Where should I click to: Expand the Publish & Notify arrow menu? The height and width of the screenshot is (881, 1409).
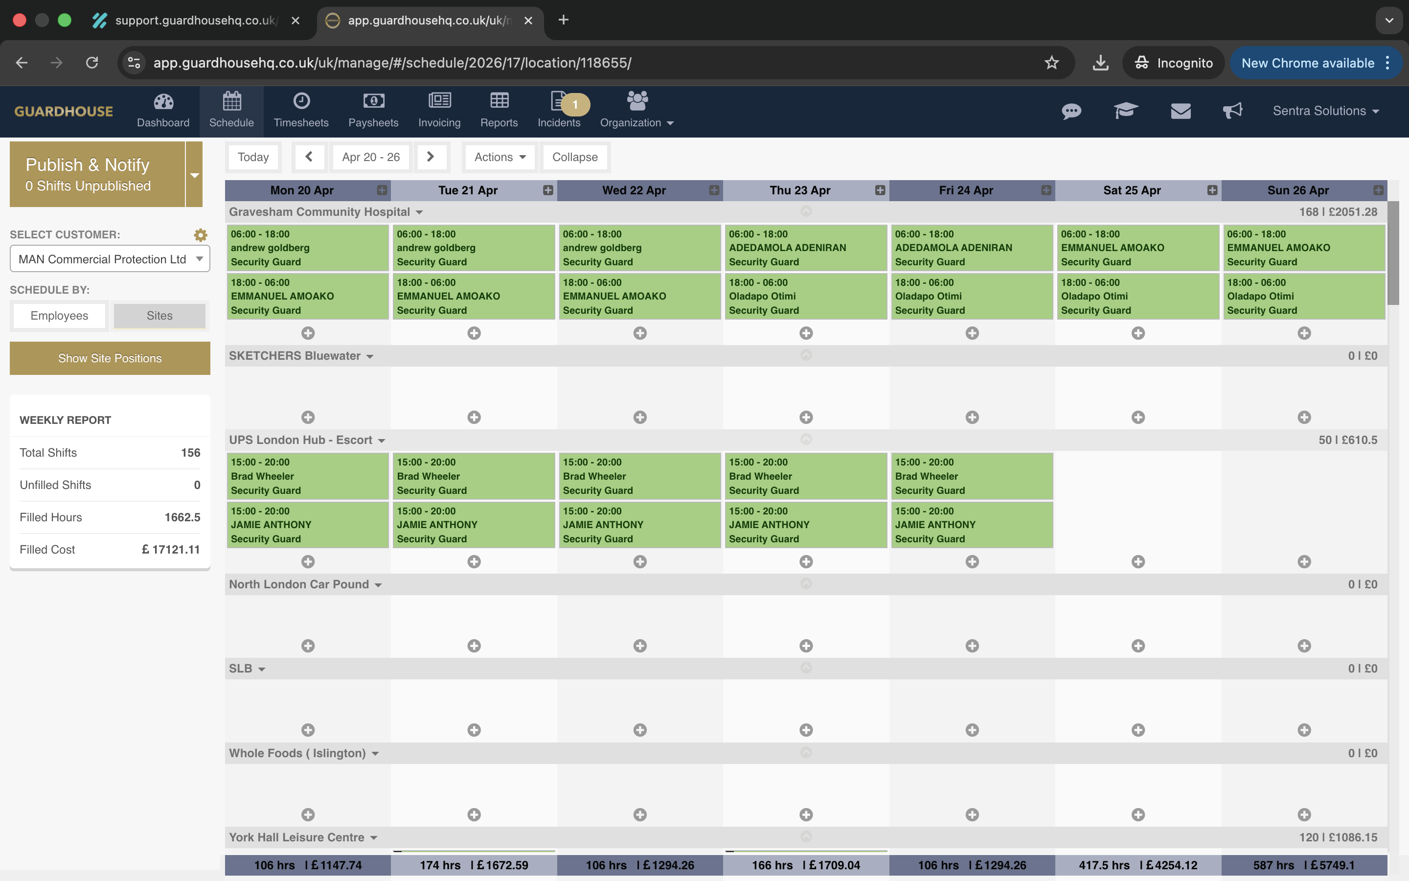coord(194,175)
